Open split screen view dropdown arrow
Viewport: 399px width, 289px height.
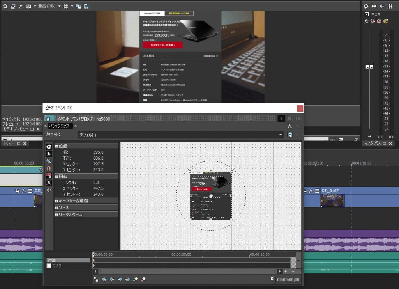pos(35,6)
